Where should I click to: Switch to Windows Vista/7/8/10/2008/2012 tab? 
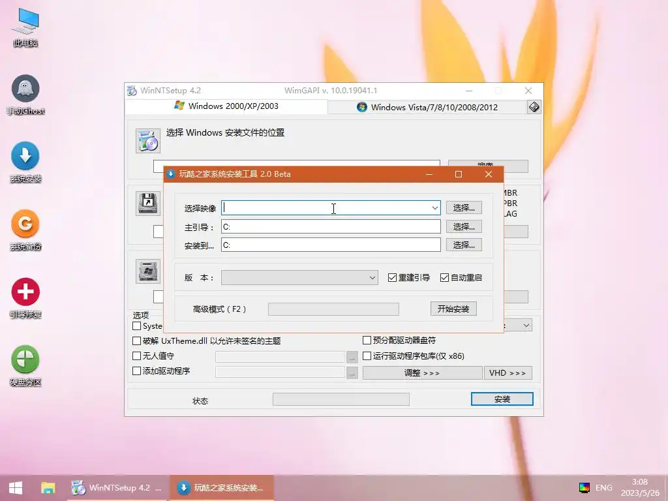click(x=427, y=108)
